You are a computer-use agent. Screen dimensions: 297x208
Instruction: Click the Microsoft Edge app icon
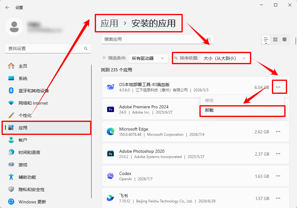111,131
